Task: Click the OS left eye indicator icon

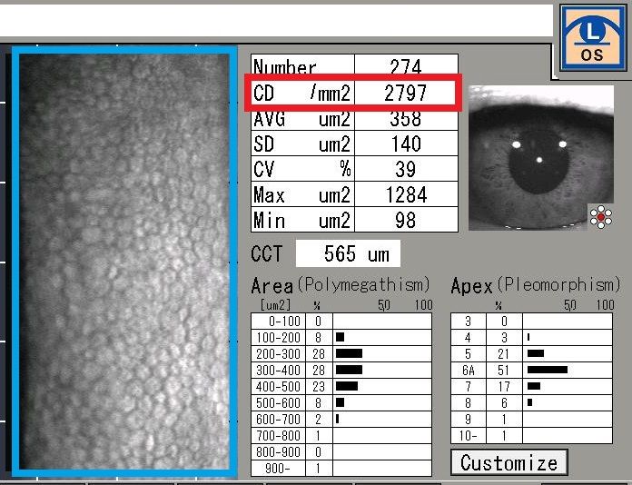Action: (x=592, y=38)
